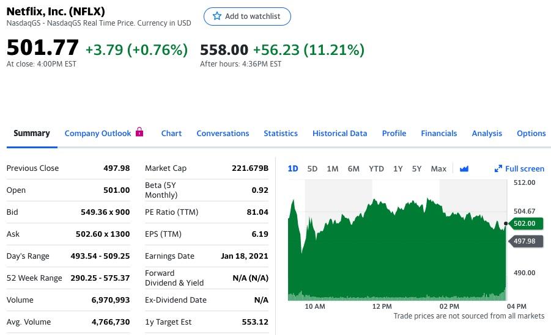Click the Ex-Dividend Date label
551x335 pixels.
tap(176, 300)
